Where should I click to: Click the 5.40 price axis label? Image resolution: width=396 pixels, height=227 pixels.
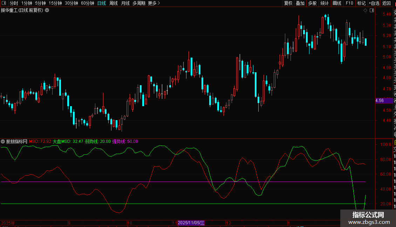click(x=387, y=14)
